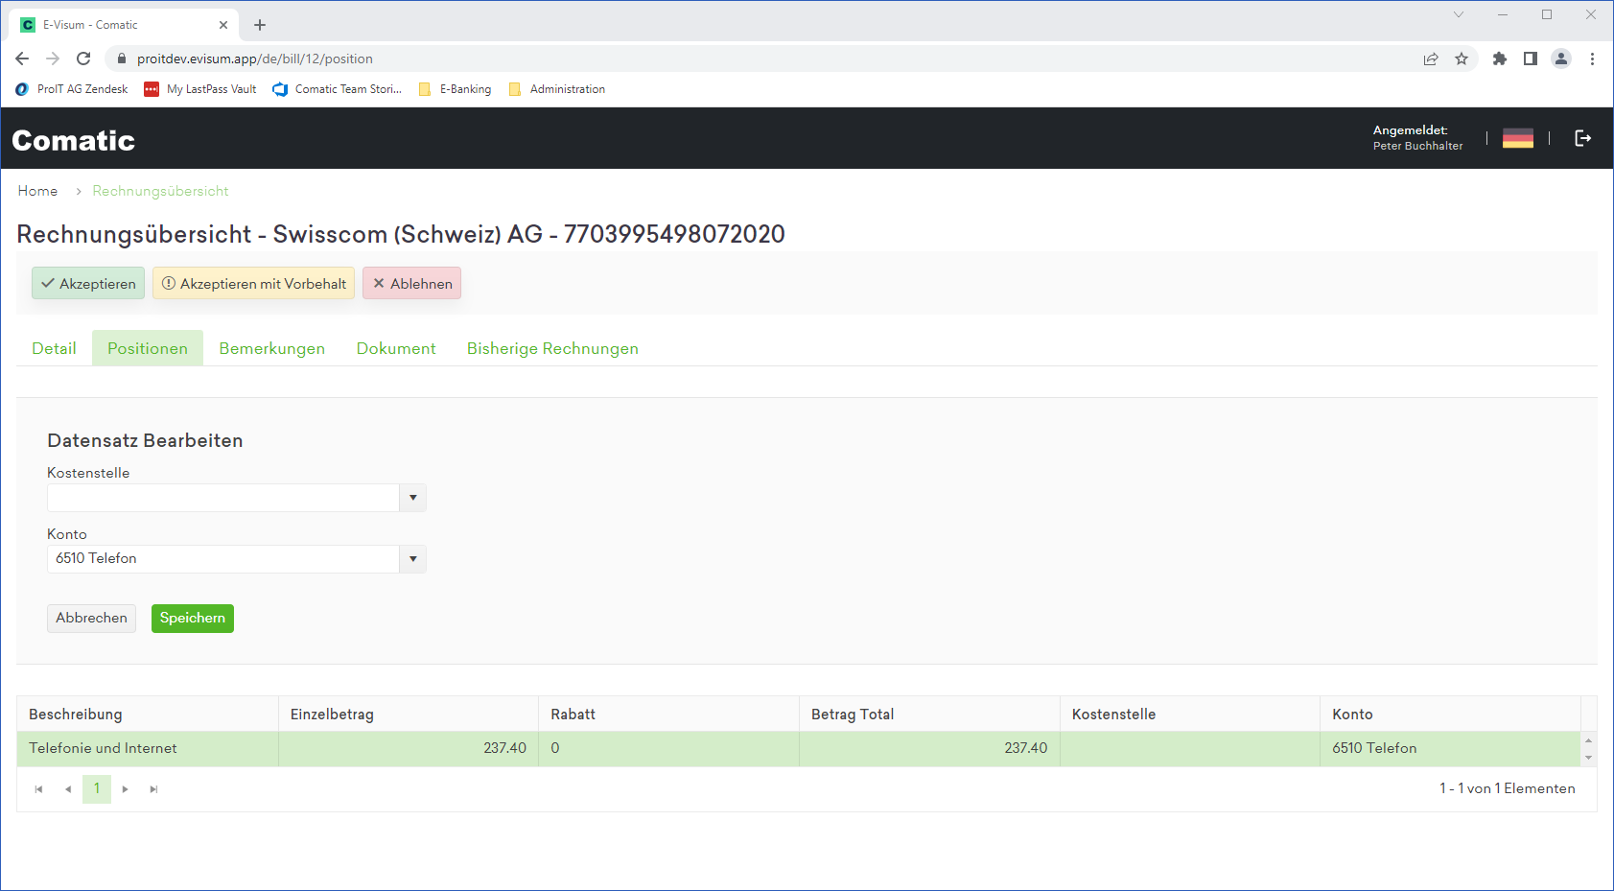Open Rechnungsübersicht breadcrumb link
The image size is (1614, 891).
click(160, 191)
